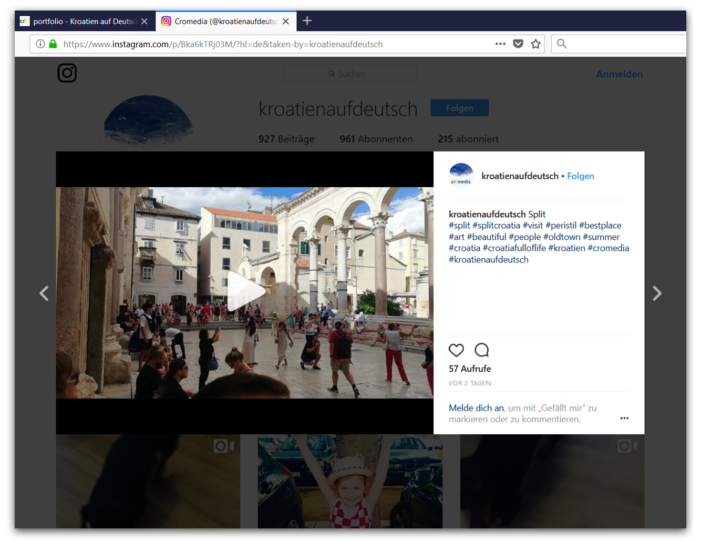Go to the next post arrow

[657, 293]
